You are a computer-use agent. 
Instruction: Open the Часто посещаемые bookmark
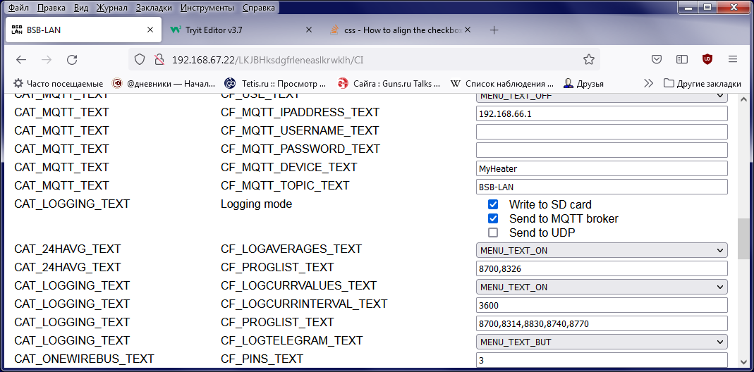coord(58,84)
